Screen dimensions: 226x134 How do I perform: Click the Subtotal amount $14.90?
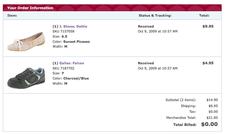pyautogui.click(x=212, y=100)
